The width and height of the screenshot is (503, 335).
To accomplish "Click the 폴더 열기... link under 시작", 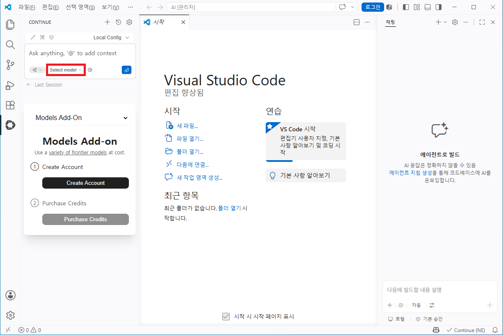I will click(184, 151).
